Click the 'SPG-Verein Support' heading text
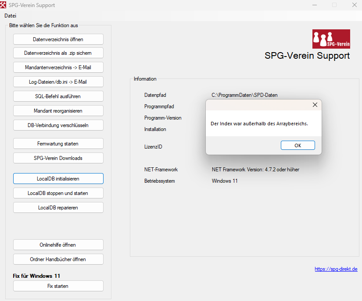Viewport: 362px width, 301px height. click(307, 56)
